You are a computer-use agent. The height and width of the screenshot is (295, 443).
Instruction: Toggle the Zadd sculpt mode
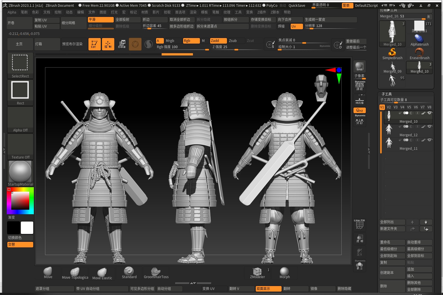pos(218,41)
